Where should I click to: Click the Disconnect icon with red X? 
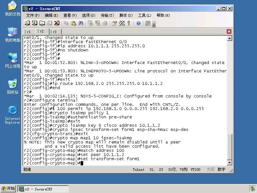57,23
